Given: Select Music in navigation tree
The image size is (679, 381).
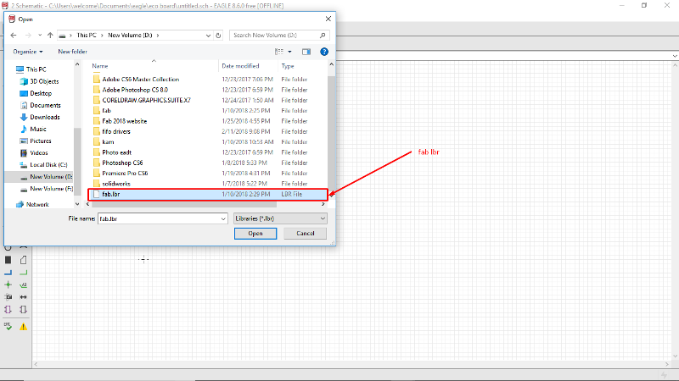Looking at the screenshot, I should tap(38, 129).
